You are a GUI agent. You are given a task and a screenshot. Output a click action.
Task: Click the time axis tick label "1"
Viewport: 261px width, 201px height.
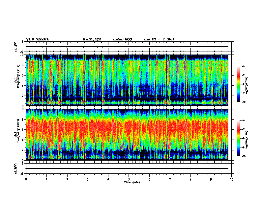click(x=47, y=179)
